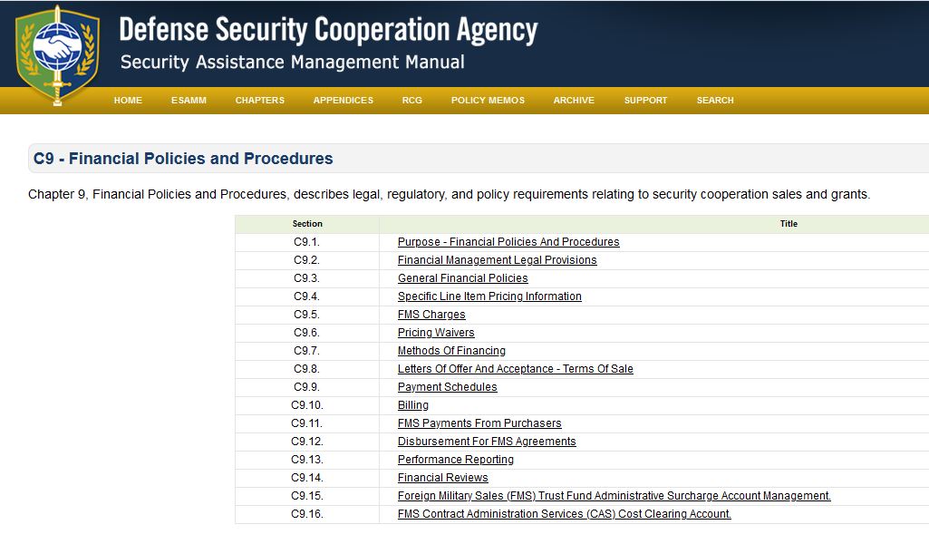Open Purpose - Financial Policies And Procedures link
This screenshot has width=929, height=544.
tap(508, 242)
